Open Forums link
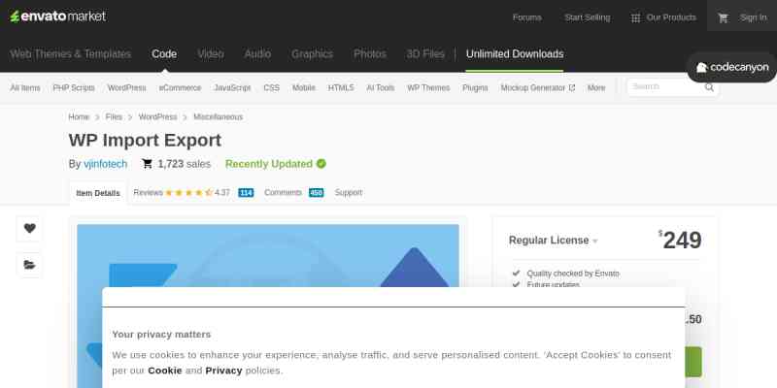777x388 pixels. (526, 17)
